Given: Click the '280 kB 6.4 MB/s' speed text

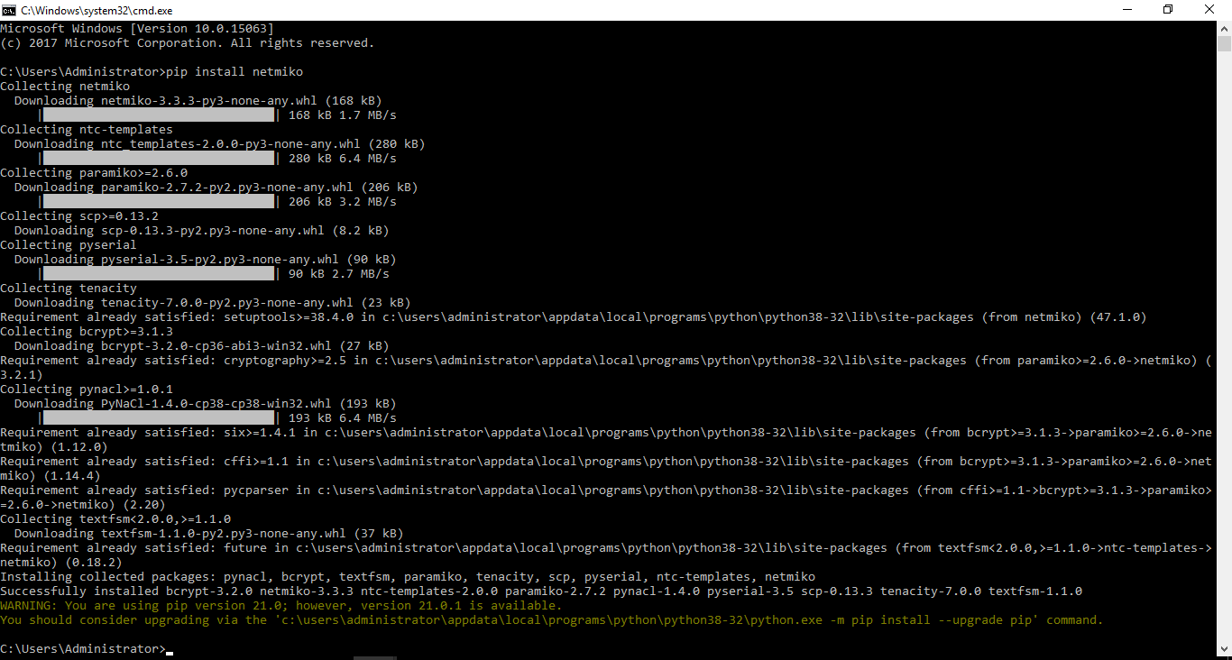Looking at the screenshot, I should click(x=343, y=159).
